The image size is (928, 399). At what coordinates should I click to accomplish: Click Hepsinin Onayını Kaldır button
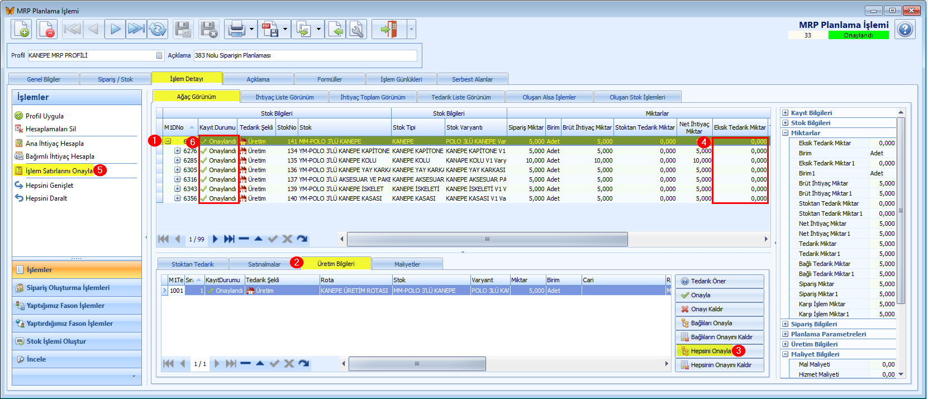tap(720, 365)
